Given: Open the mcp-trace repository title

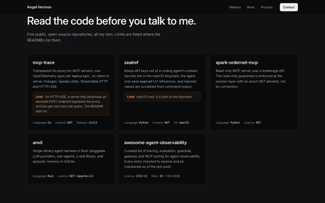Looking at the screenshot, I should (44, 62).
